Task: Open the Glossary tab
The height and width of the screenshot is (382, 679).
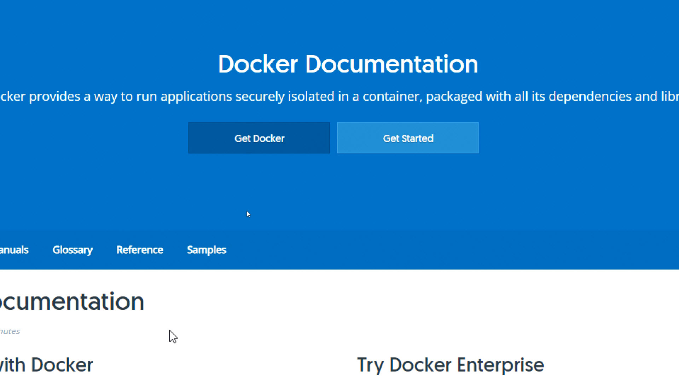Action: pyautogui.click(x=72, y=250)
